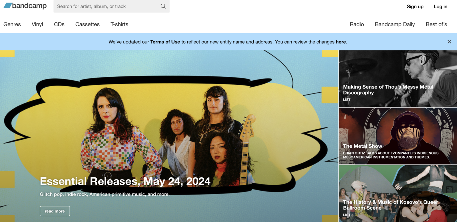
Task: Click the Brian Ortiz Tzompantli description text
Action: tap(391, 155)
